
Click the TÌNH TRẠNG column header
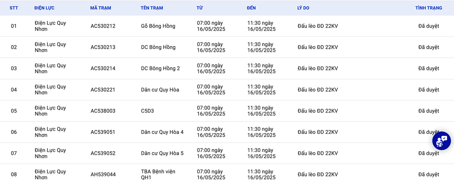point(428,8)
